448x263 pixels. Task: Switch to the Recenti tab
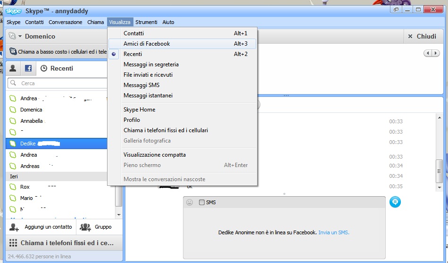click(x=57, y=68)
